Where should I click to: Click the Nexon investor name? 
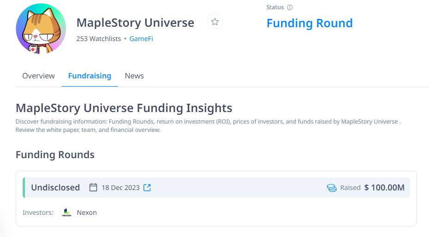pyautogui.click(x=87, y=213)
